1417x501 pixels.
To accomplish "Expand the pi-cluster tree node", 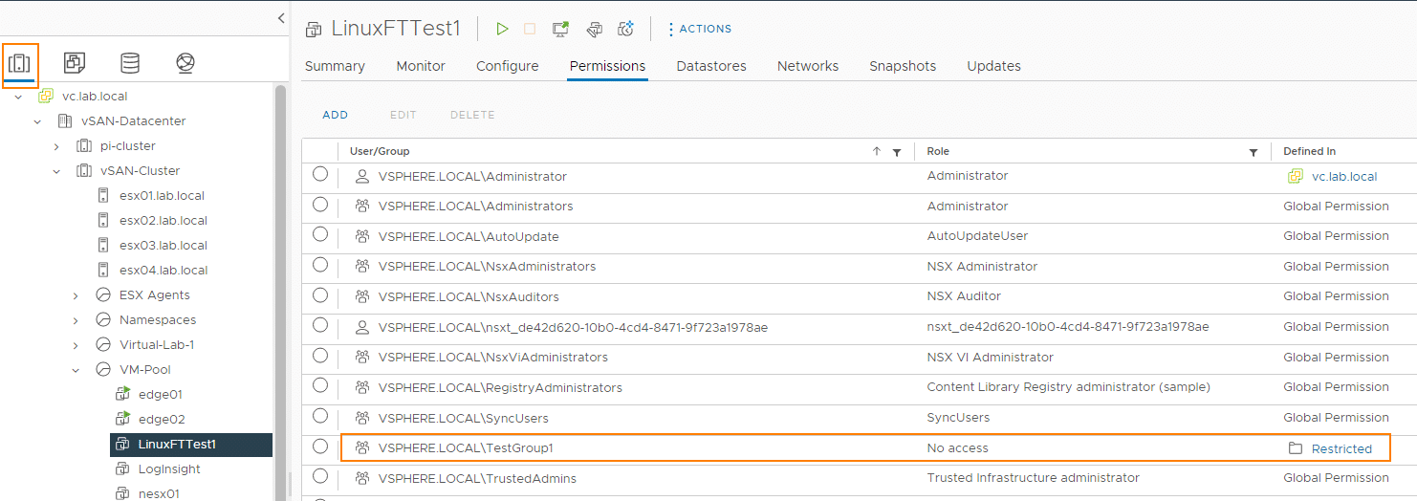I will (x=56, y=146).
